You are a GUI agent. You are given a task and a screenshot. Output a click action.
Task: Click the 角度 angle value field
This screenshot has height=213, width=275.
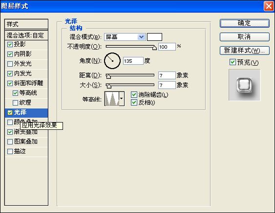tap(133, 61)
